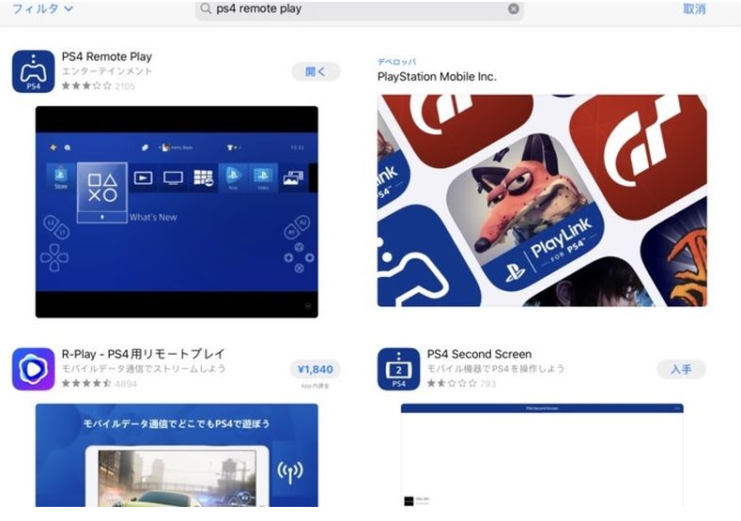Open the PS4 Remote Play app icon
The width and height of the screenshot is (741, 521).
(33, 71)
